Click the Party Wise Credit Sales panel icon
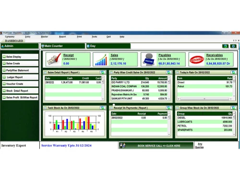This screenshot has height=180, width=240. [x=111, y=72]
